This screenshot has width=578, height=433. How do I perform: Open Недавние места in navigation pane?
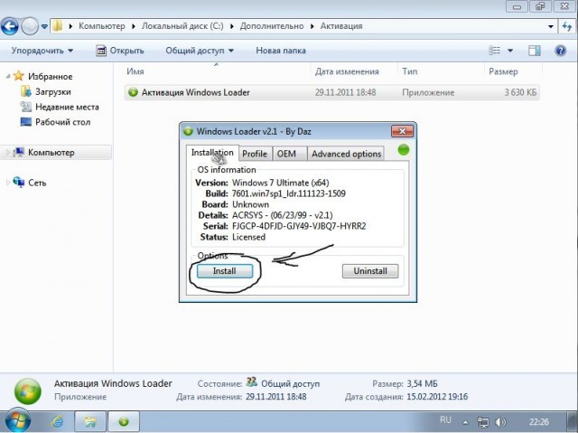coord(67,107)
